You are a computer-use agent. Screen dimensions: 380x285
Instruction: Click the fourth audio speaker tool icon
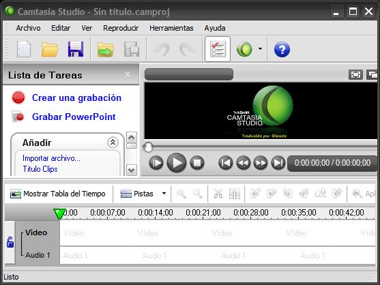pos(304,194)
